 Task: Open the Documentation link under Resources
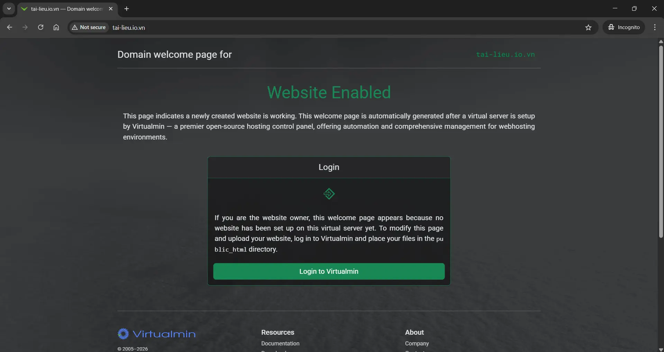coord(280,343)
